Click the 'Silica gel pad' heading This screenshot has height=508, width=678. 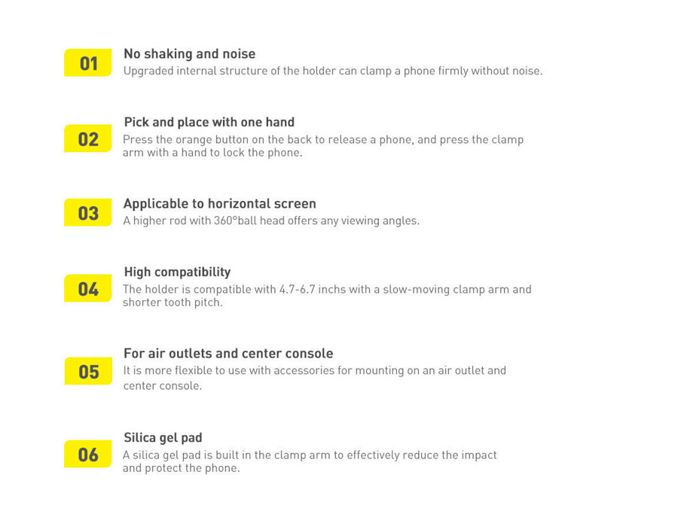163,438
